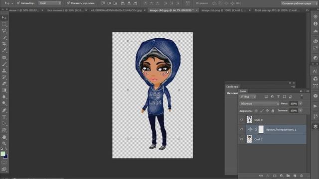Open fill (Заливка) dropdown arrow
The width and height of the screenshot is (319, 179).
click(x=301, y=111)
